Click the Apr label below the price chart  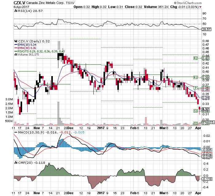[x=198, y=128]
